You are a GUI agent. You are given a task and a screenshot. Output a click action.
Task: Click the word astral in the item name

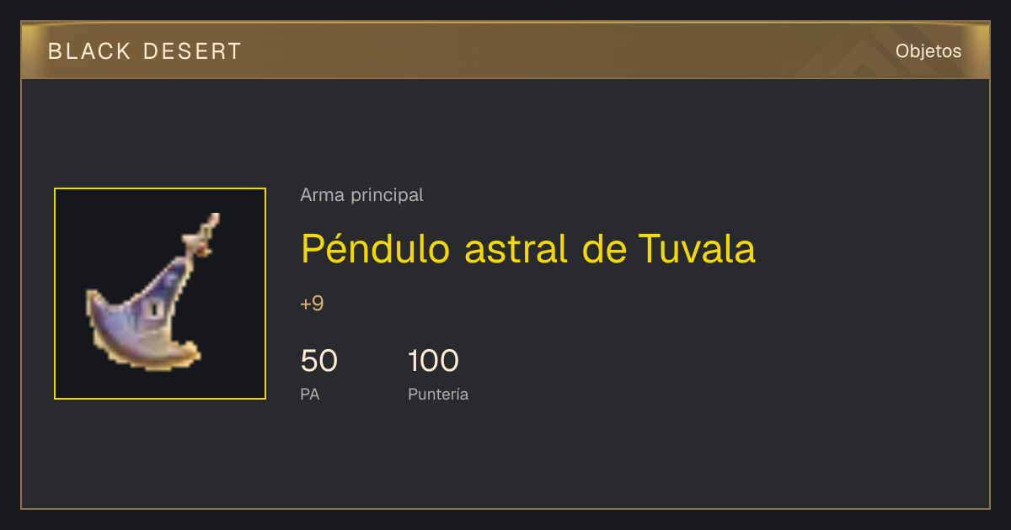[x=516, y=248]
